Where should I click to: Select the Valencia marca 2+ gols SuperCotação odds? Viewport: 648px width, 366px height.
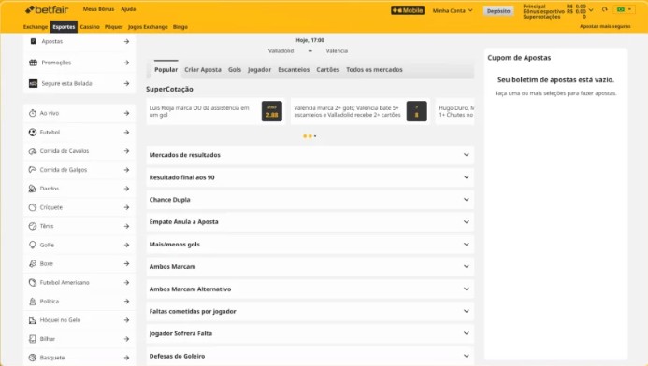point(417,111)
